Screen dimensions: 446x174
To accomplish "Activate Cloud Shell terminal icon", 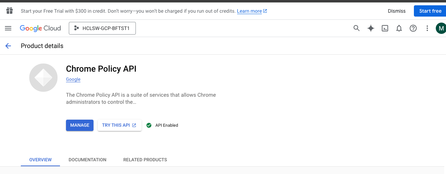I will point(385,28).
